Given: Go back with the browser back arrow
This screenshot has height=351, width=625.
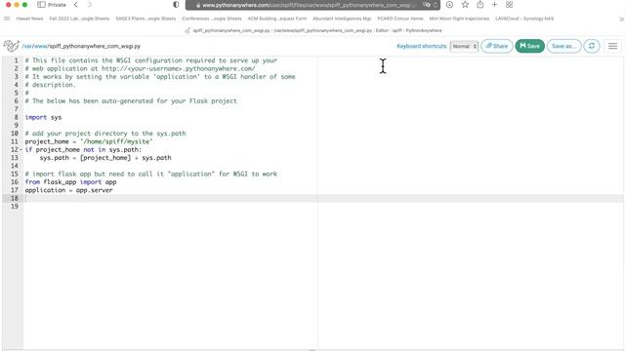Looking at the screenshot, I should pyautogui.click(x=76, y=5).
